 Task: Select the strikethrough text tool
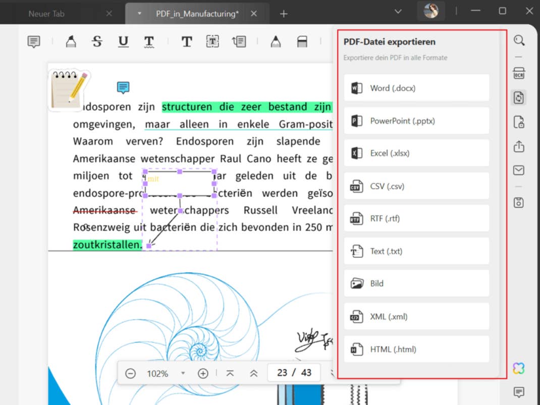point(97,42)
